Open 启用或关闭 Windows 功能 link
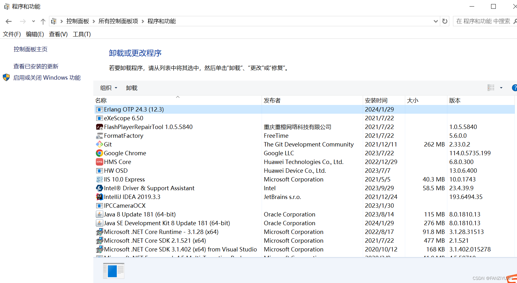517x283 pixels. (47, 77)
